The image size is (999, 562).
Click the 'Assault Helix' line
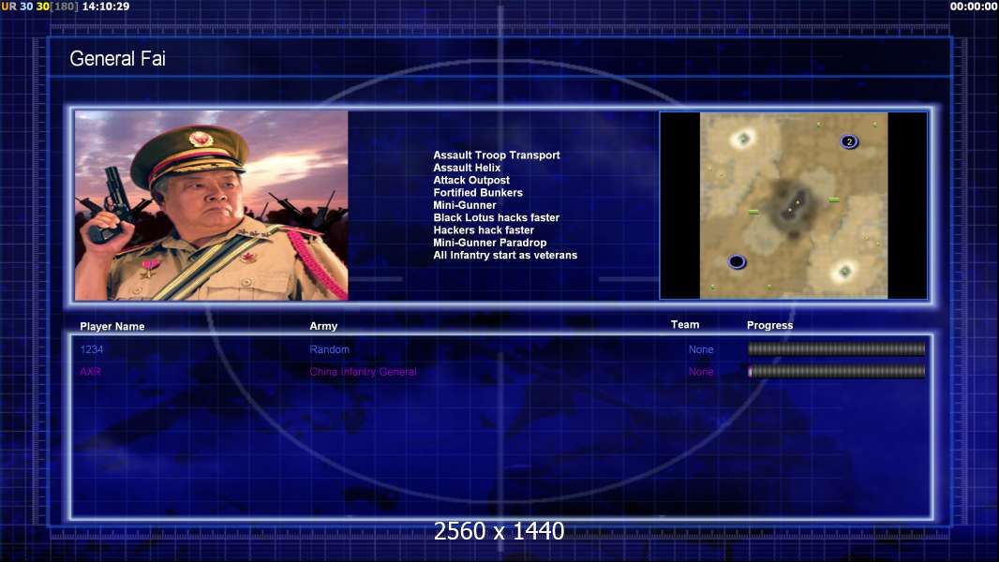click(467, 168)
